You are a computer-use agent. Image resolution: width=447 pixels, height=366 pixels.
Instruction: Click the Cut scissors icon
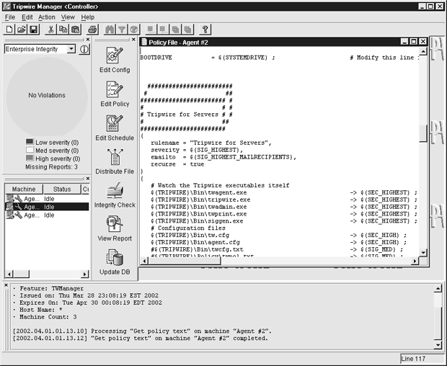click(50, 30)
